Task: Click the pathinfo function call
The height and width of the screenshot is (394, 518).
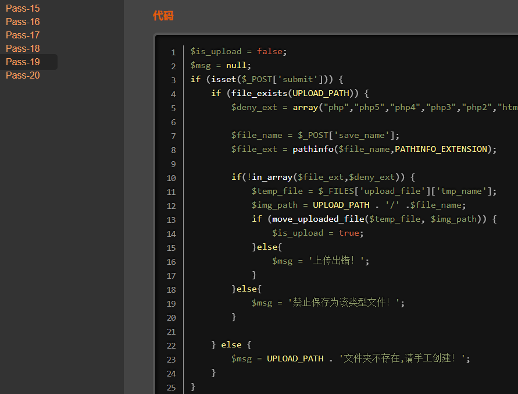Action: click(x=394, y=150)
